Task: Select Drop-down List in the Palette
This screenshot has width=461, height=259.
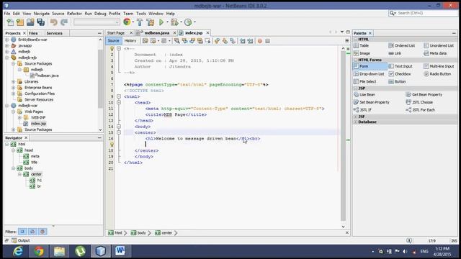Action: click(x=369, y=74)
